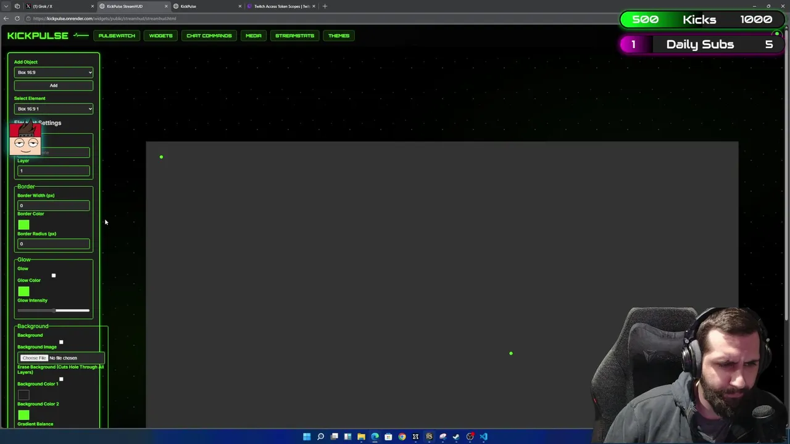790x444 pixels.
Task: Toggle the Background checkbox
Action: click(x=61, y=342)
